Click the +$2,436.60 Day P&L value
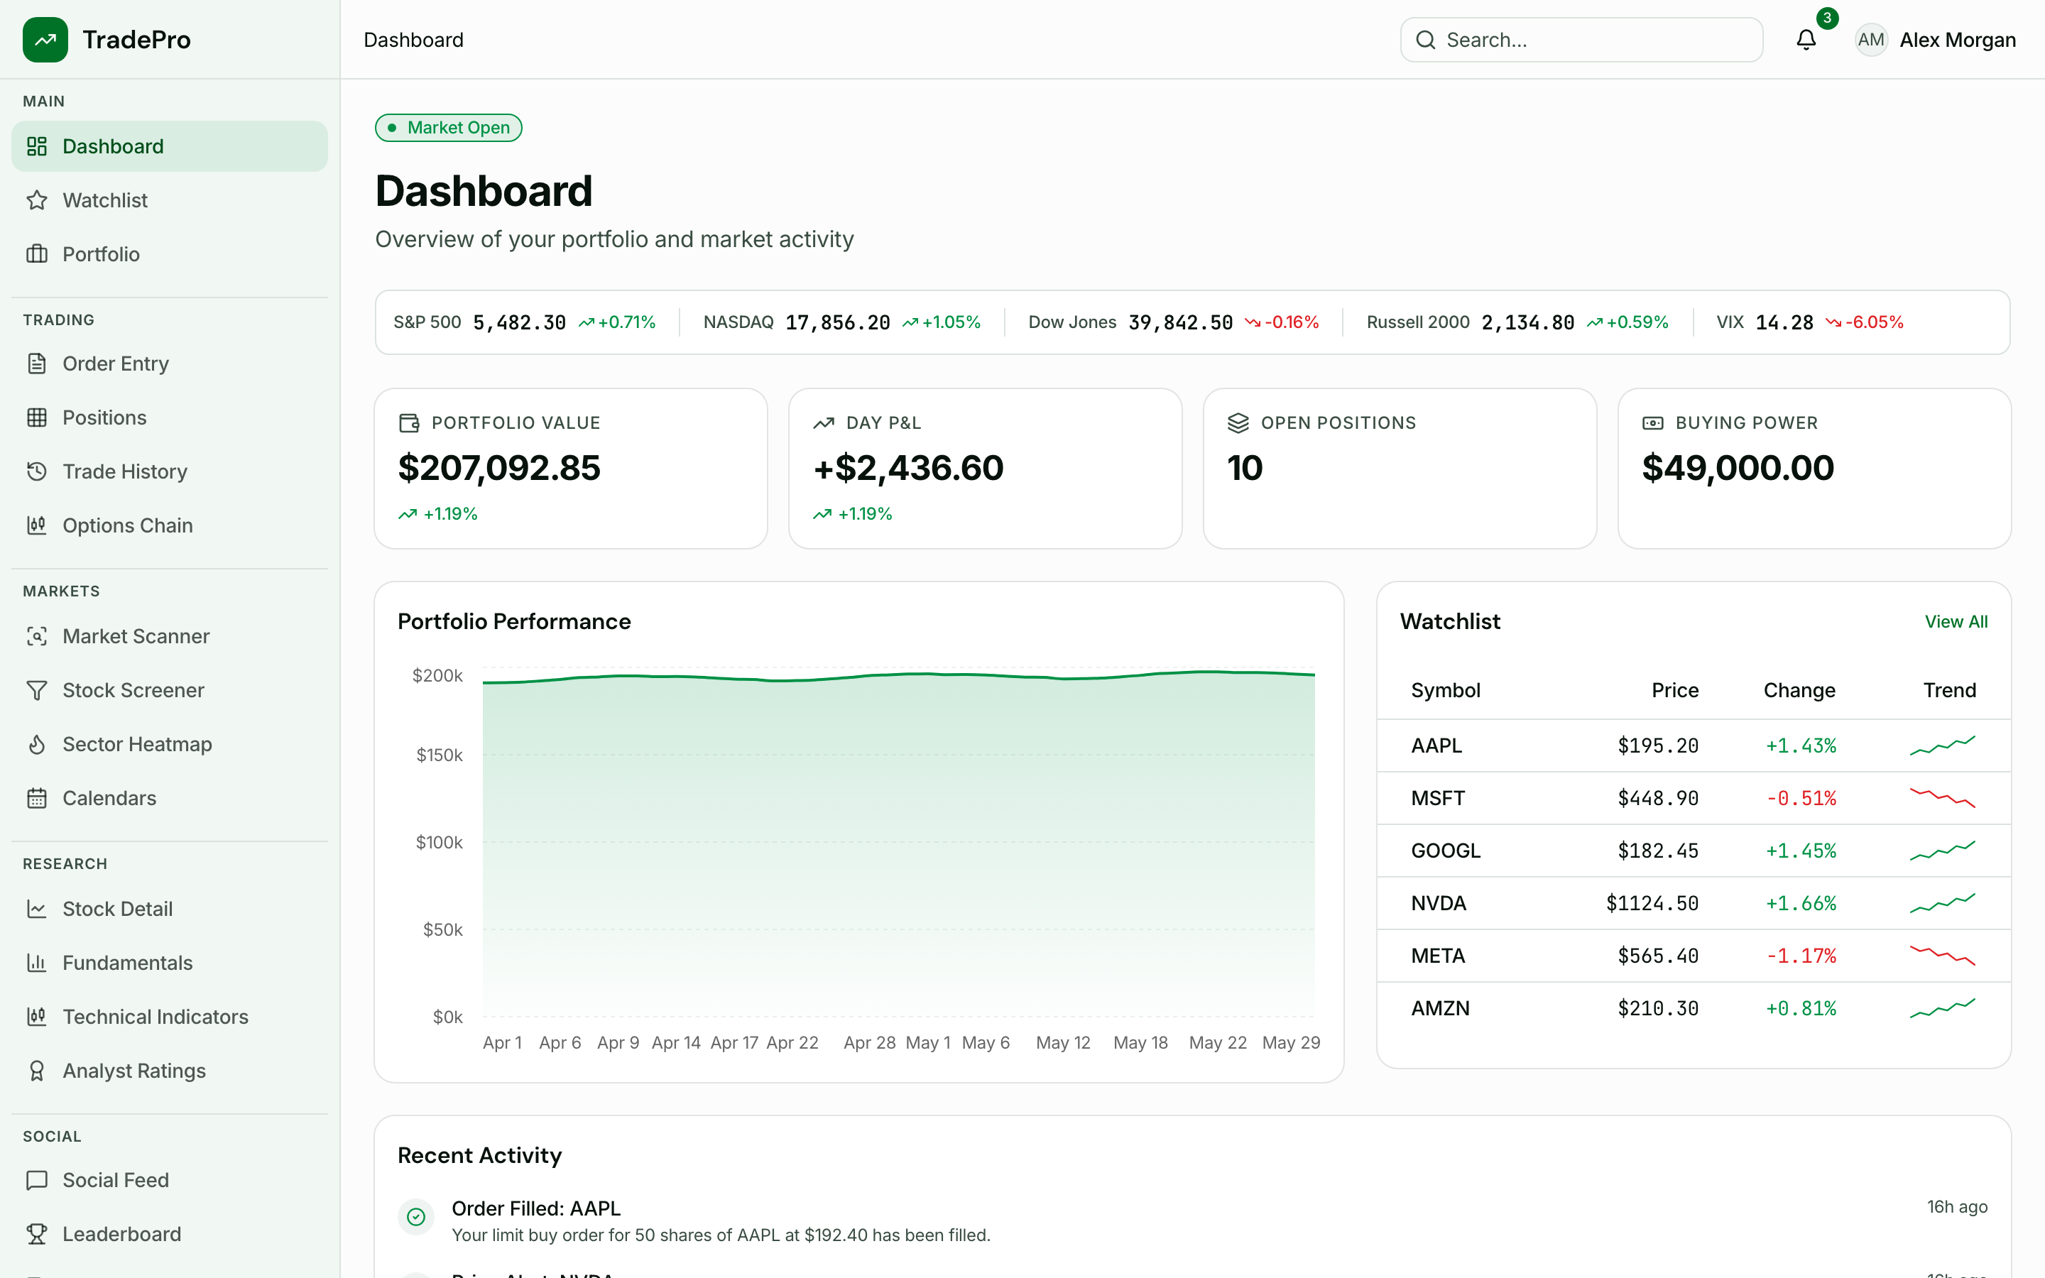The height and width of the screenshot is (1278, 2045). 908,469
